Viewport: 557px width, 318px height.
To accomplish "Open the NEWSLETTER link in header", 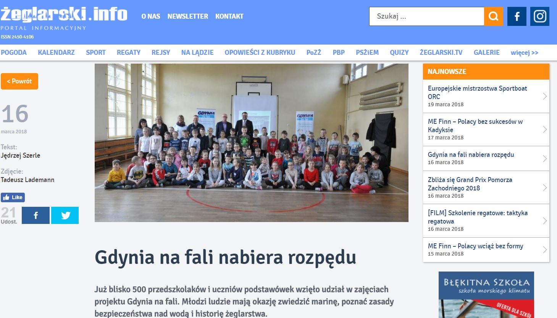I will (187, 16).
